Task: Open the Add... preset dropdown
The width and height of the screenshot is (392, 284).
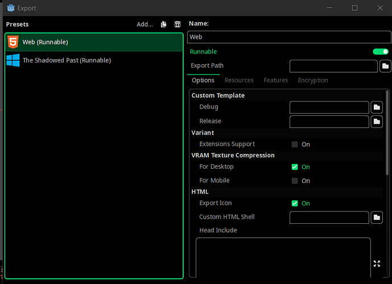Action: (x=145, y=24)
